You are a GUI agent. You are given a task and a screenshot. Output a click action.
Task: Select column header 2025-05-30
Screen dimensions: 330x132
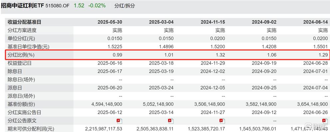click(110, 22)
